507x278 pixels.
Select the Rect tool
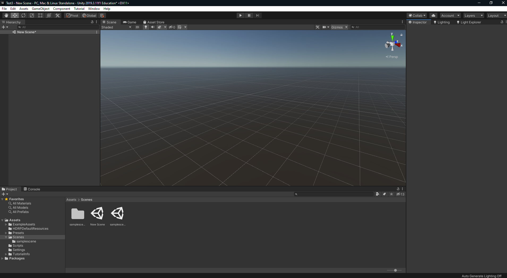[40, 15]
